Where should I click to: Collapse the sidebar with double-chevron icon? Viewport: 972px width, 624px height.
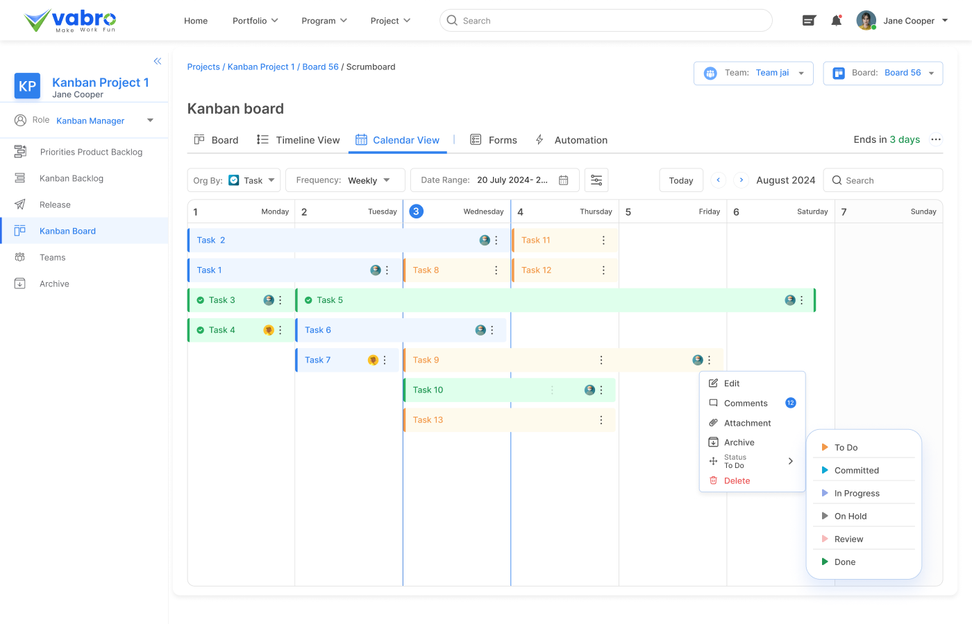158,61
